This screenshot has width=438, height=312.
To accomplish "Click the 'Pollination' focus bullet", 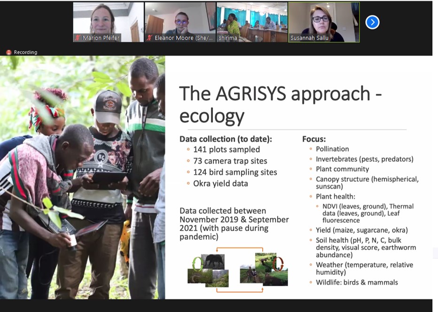I will point(332,149).
